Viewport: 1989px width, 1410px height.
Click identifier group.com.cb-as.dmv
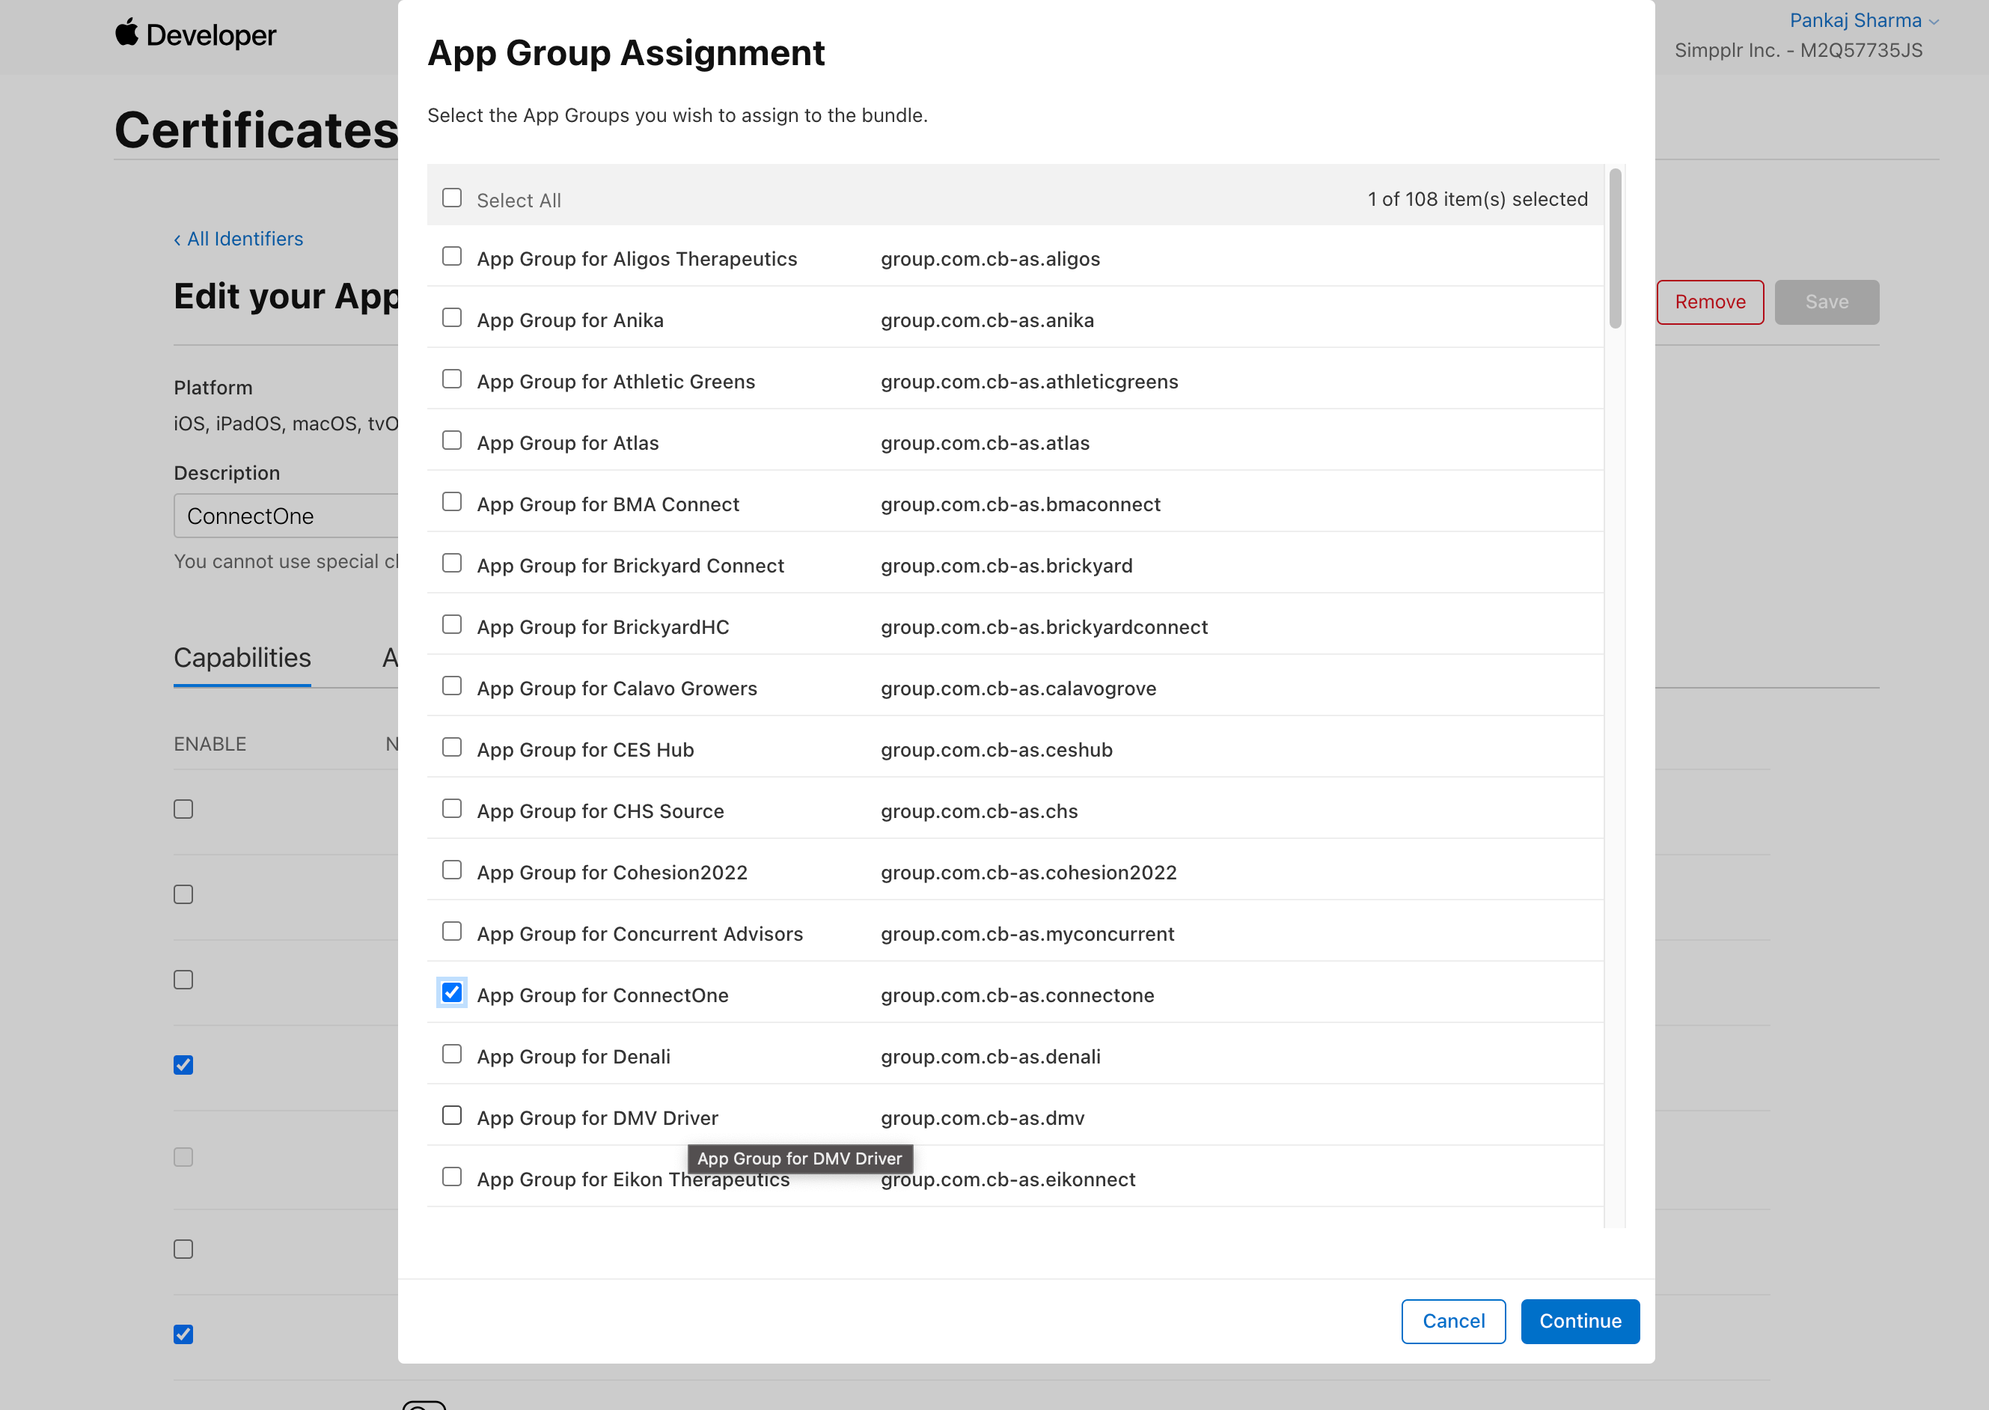pos(982,1118)
